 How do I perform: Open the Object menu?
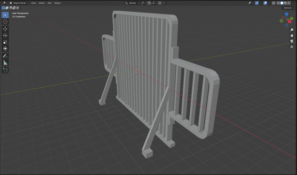coord(58,3)
